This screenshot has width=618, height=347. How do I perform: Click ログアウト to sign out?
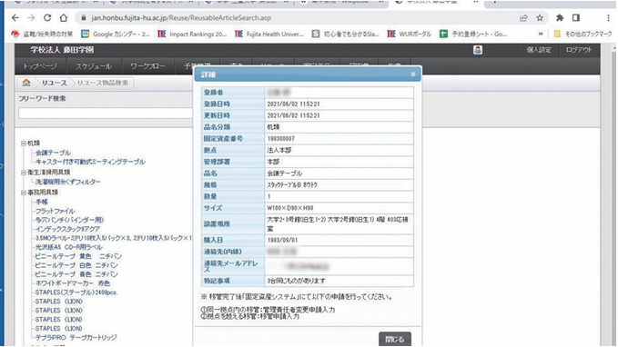pos(579,50)
